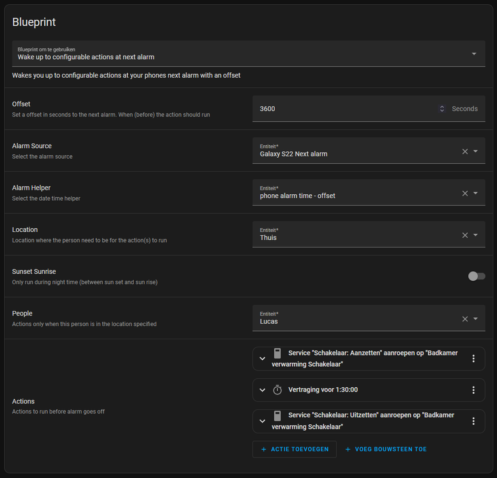Click the stopwatch icon on the delay action
Screen dimensions: 497x478
[277, 390]
